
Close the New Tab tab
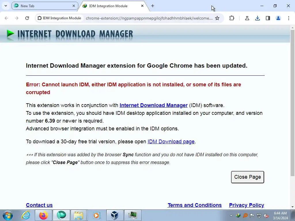[x=74, y=6]
